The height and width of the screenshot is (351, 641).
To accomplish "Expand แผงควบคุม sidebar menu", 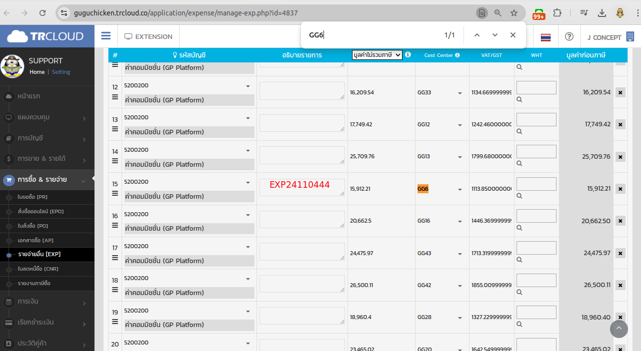I will click(x=47, y=117).
